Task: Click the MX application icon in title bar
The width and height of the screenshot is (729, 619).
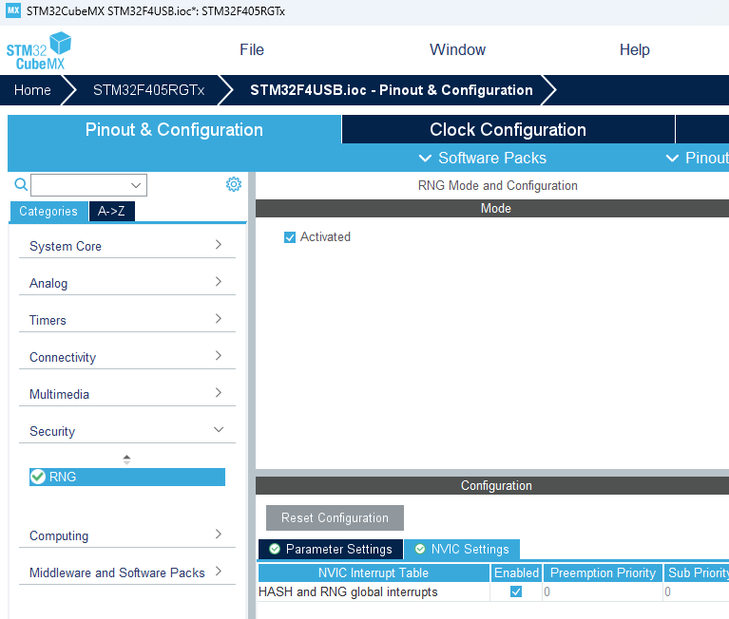Action: [13, 10]
